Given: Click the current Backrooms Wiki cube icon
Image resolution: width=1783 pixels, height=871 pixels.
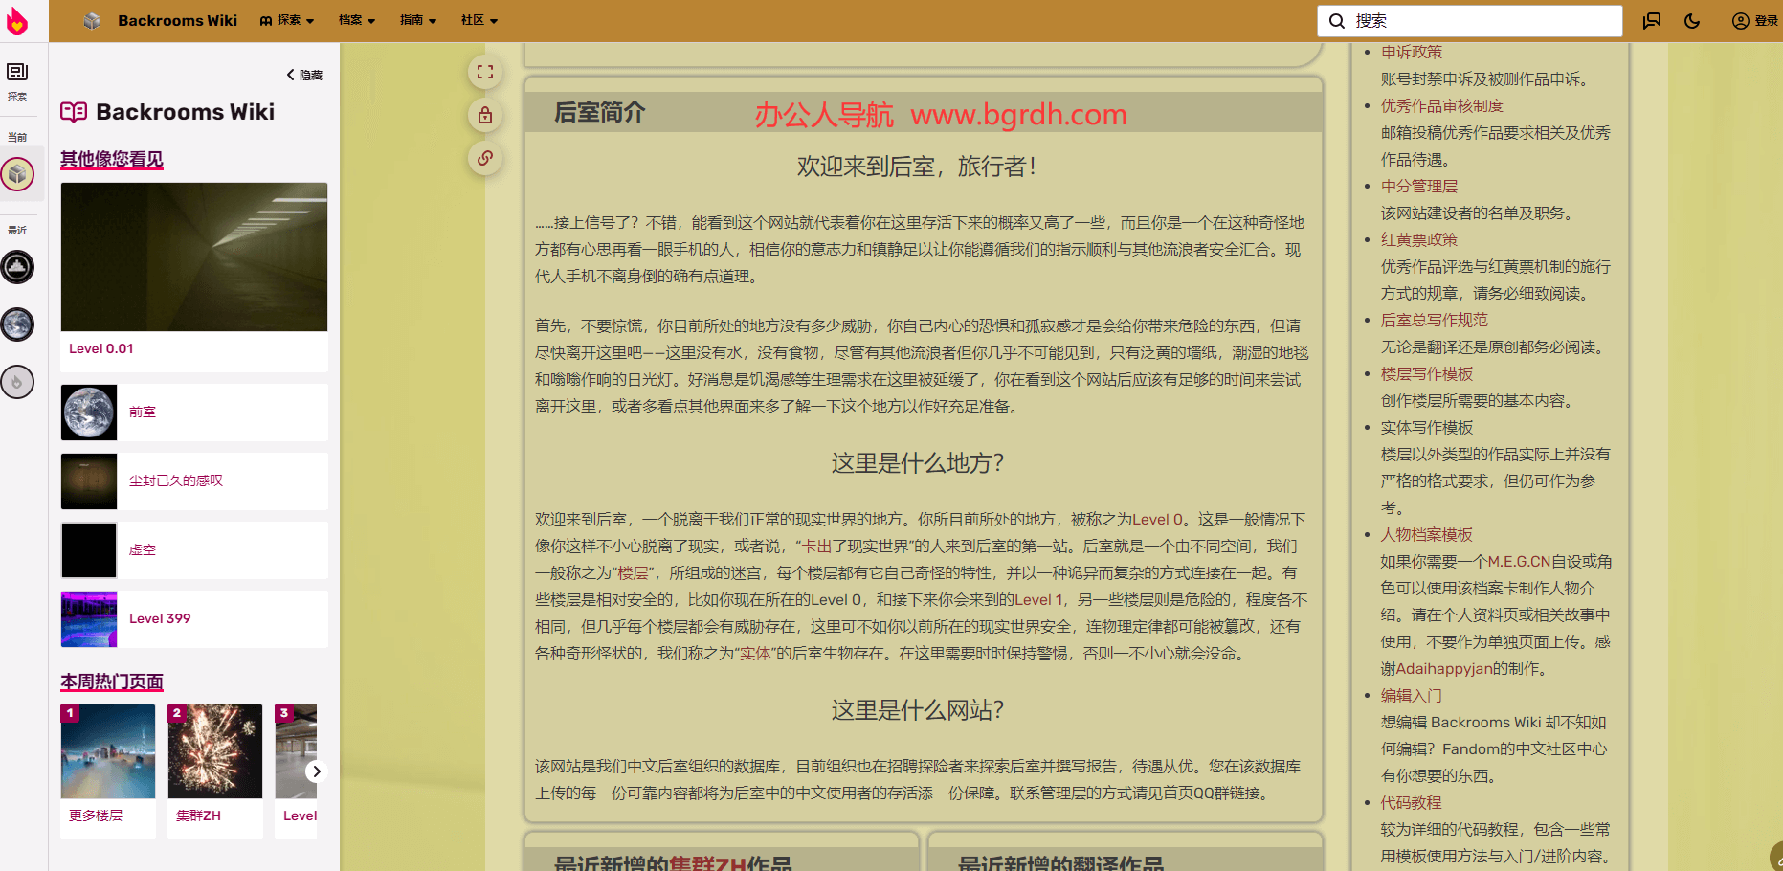Looking at the screenshot, I should coord(17,174).
